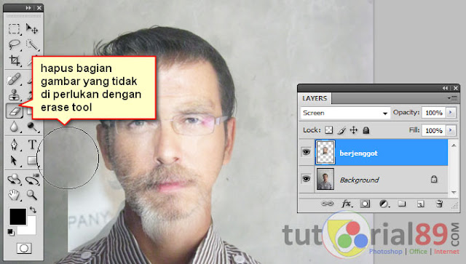
Task: Click the Background layer lock icon
Action: [x=434, y=179]
